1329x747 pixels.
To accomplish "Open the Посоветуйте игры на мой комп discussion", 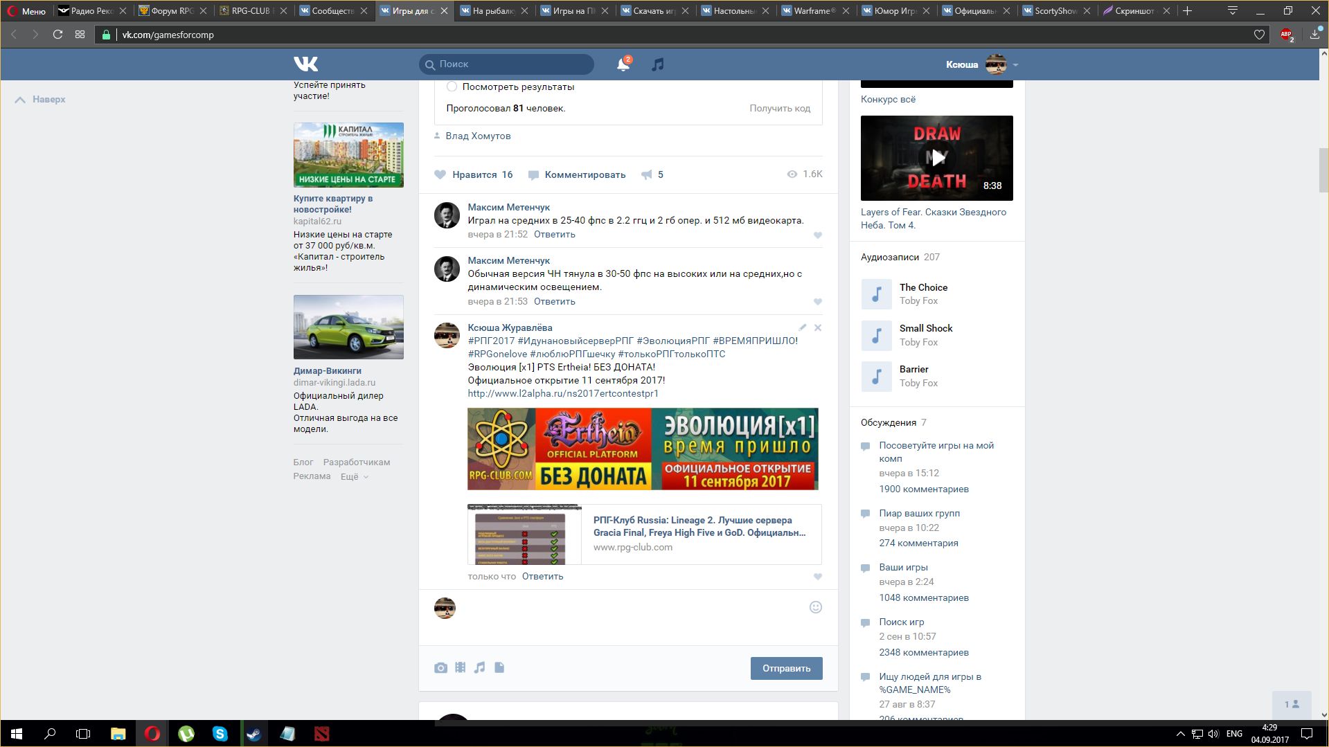I will pos(936,452).
